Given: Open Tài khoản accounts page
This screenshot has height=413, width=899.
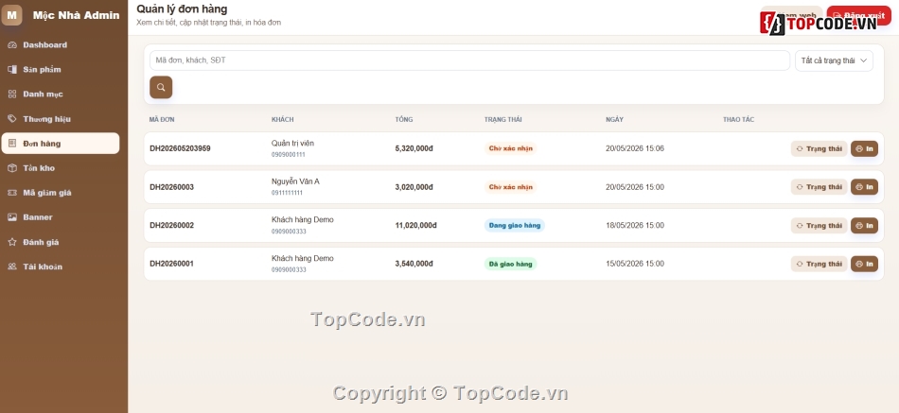Looking at the screenshot, I should click(x=61, y=267).
